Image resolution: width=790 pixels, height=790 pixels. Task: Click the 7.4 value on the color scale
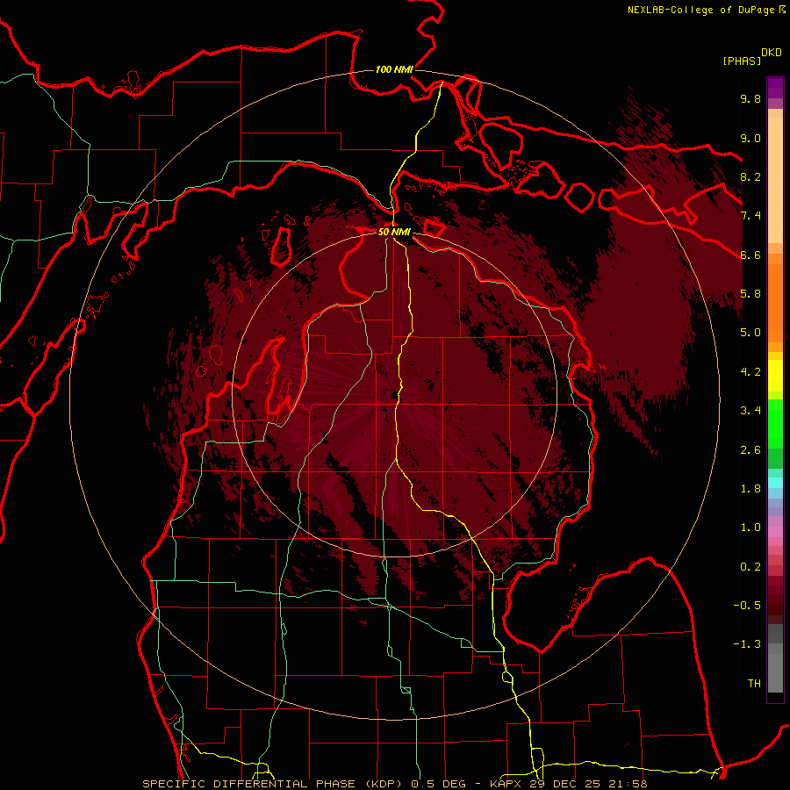(750, 216)
